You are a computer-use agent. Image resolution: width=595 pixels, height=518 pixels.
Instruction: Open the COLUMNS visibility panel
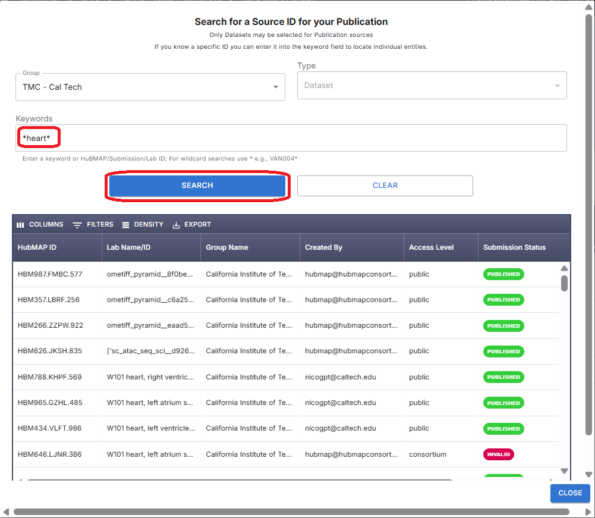(39, 225)
